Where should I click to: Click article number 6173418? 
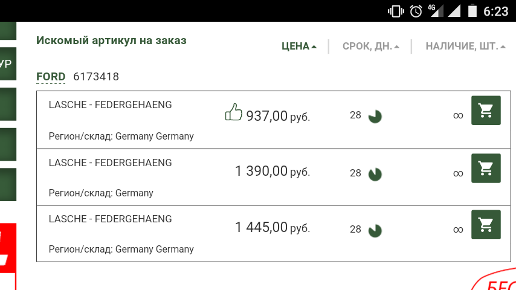pyautogui.click(x=95, y=77)
